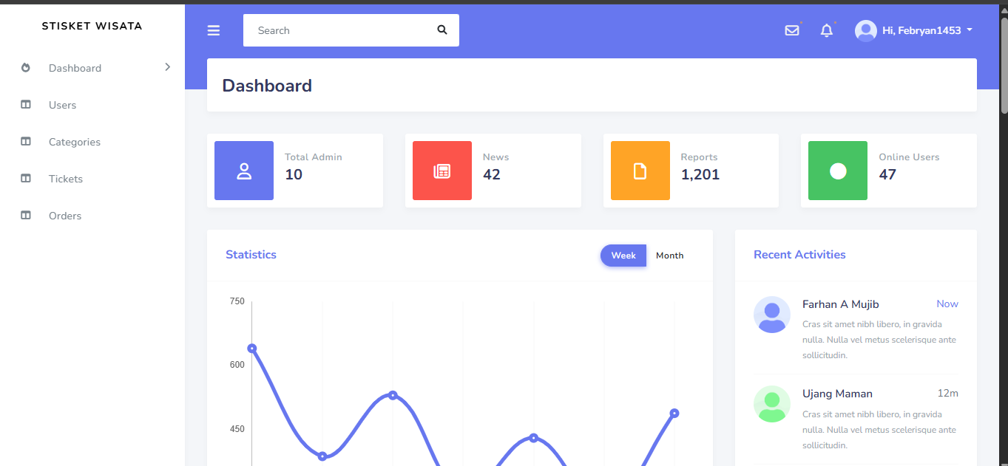Click the Statistics card heading
This screenshot has height=466, width=1008.
click(251, 255)
